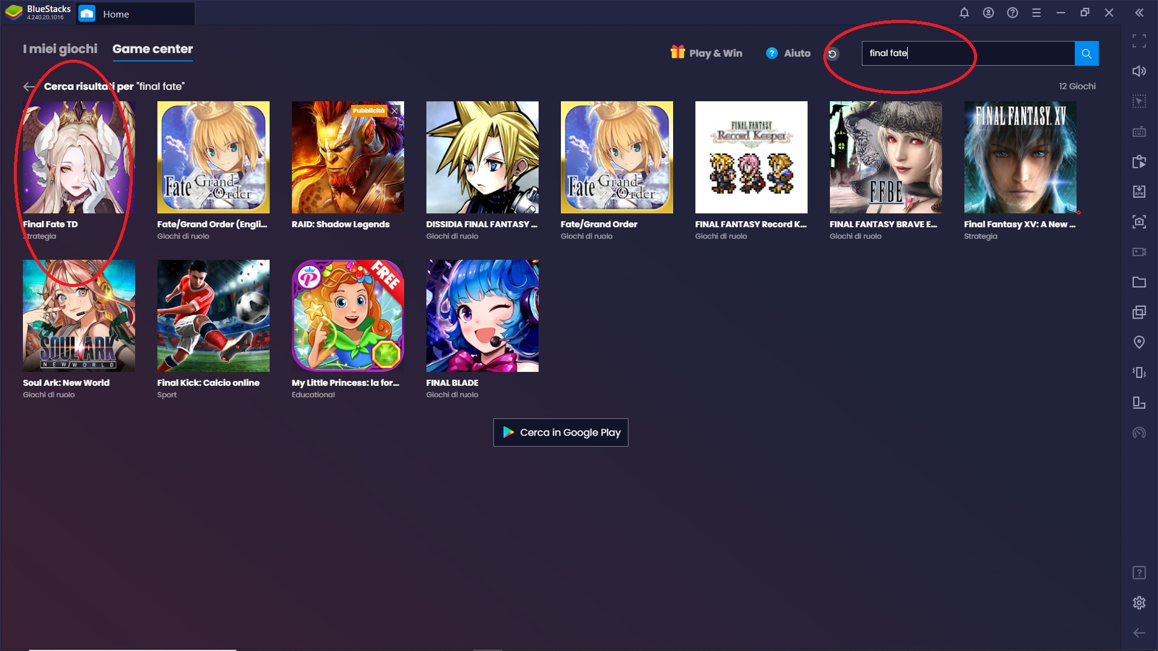The height and width of the screenshot is (651, 1158).
Task: Open the set location pin icon
Action: tap(1139, 342)
